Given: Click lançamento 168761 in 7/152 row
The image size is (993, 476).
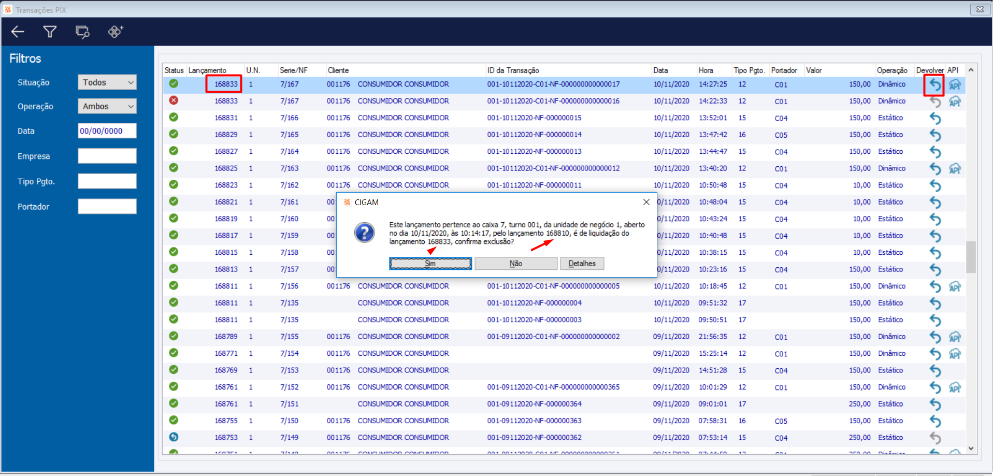Looking at the screenshot, I should [226, 387].
